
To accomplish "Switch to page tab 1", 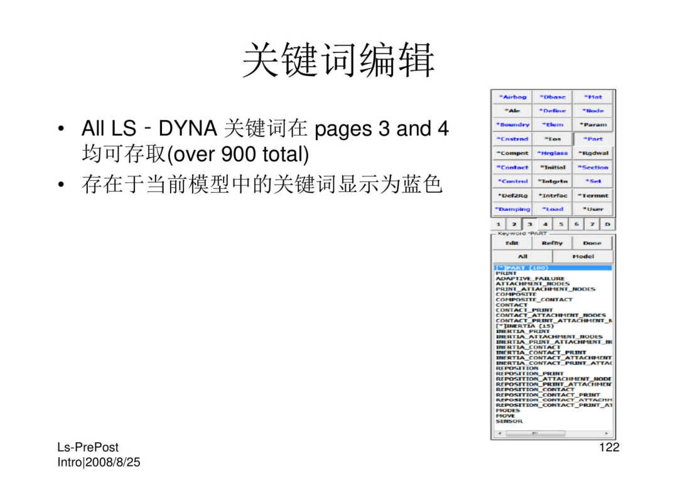I will (x=498, y=224).
